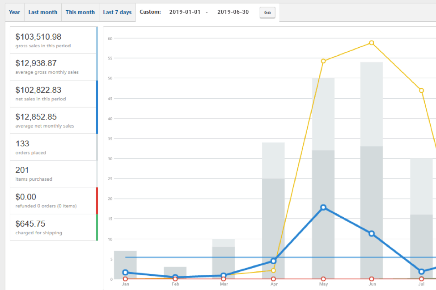Click the end date field 2019-06-30
Screen dimensions: 436x290
click(233, 12)
